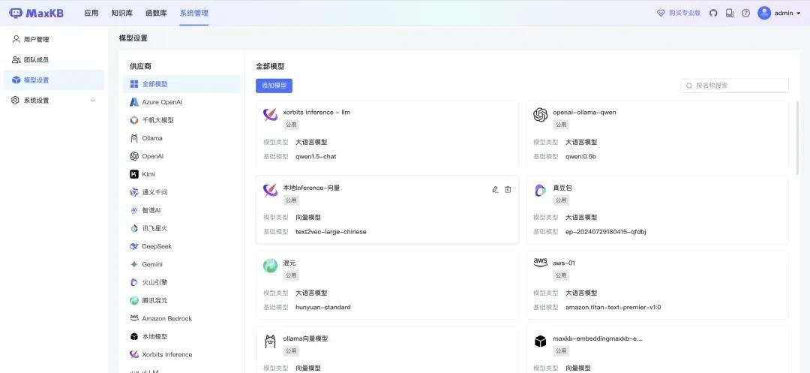Open the admin account dropdown
Viewport: 810px width, 373px height.
[x=799, y=14]
